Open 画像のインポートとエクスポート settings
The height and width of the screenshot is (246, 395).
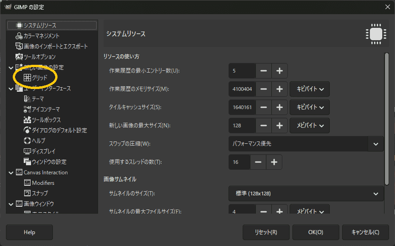pos(55,46)
